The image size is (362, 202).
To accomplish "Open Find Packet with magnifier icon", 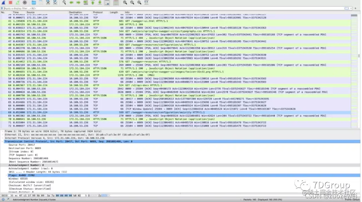I will (x=64, y=3).
